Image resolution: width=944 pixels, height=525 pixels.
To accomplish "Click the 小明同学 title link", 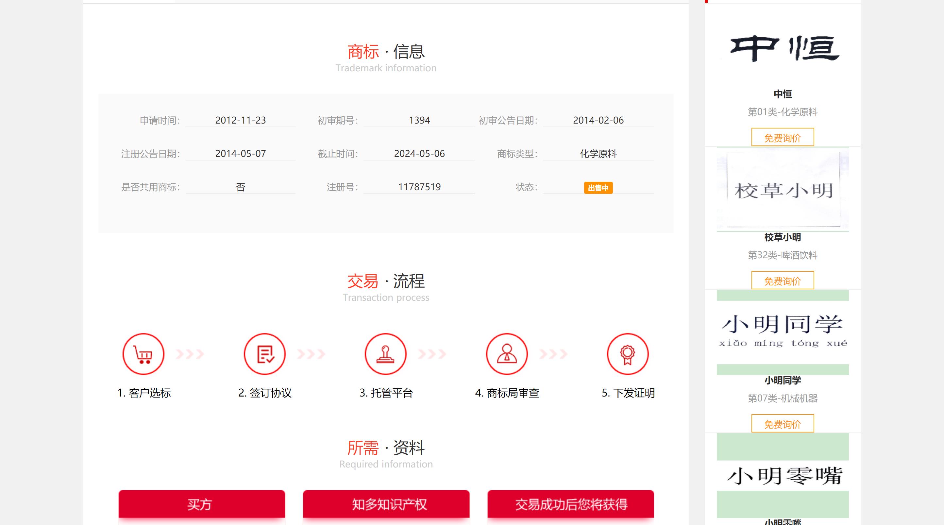I will click(x=783, y=380).
